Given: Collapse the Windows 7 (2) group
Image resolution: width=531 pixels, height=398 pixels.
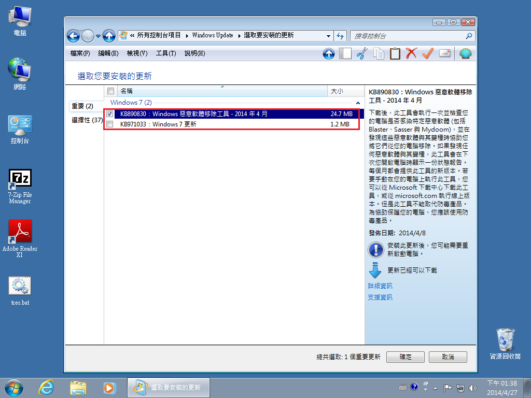Looking at the screenshot, I should [x=358, y=103].
